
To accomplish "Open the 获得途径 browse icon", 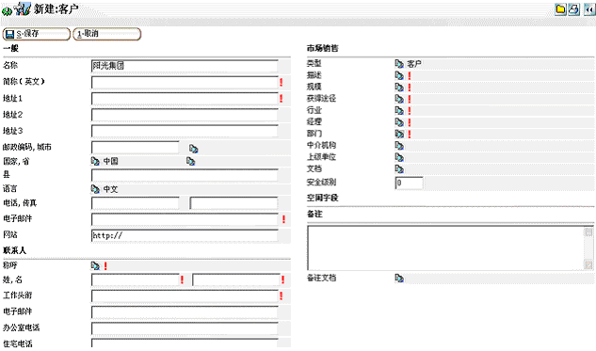I will [399, 99].
